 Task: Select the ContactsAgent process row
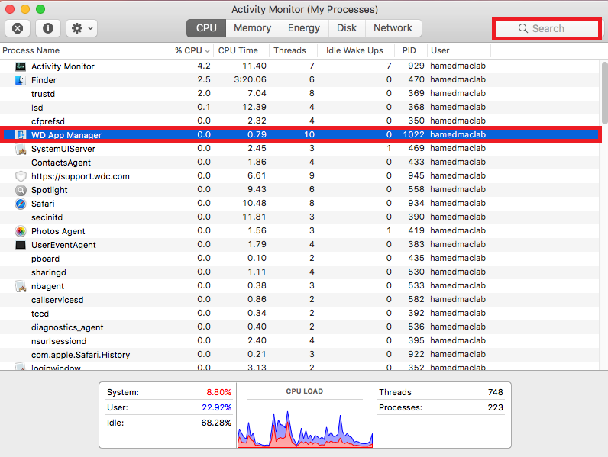tap(299, 163)
